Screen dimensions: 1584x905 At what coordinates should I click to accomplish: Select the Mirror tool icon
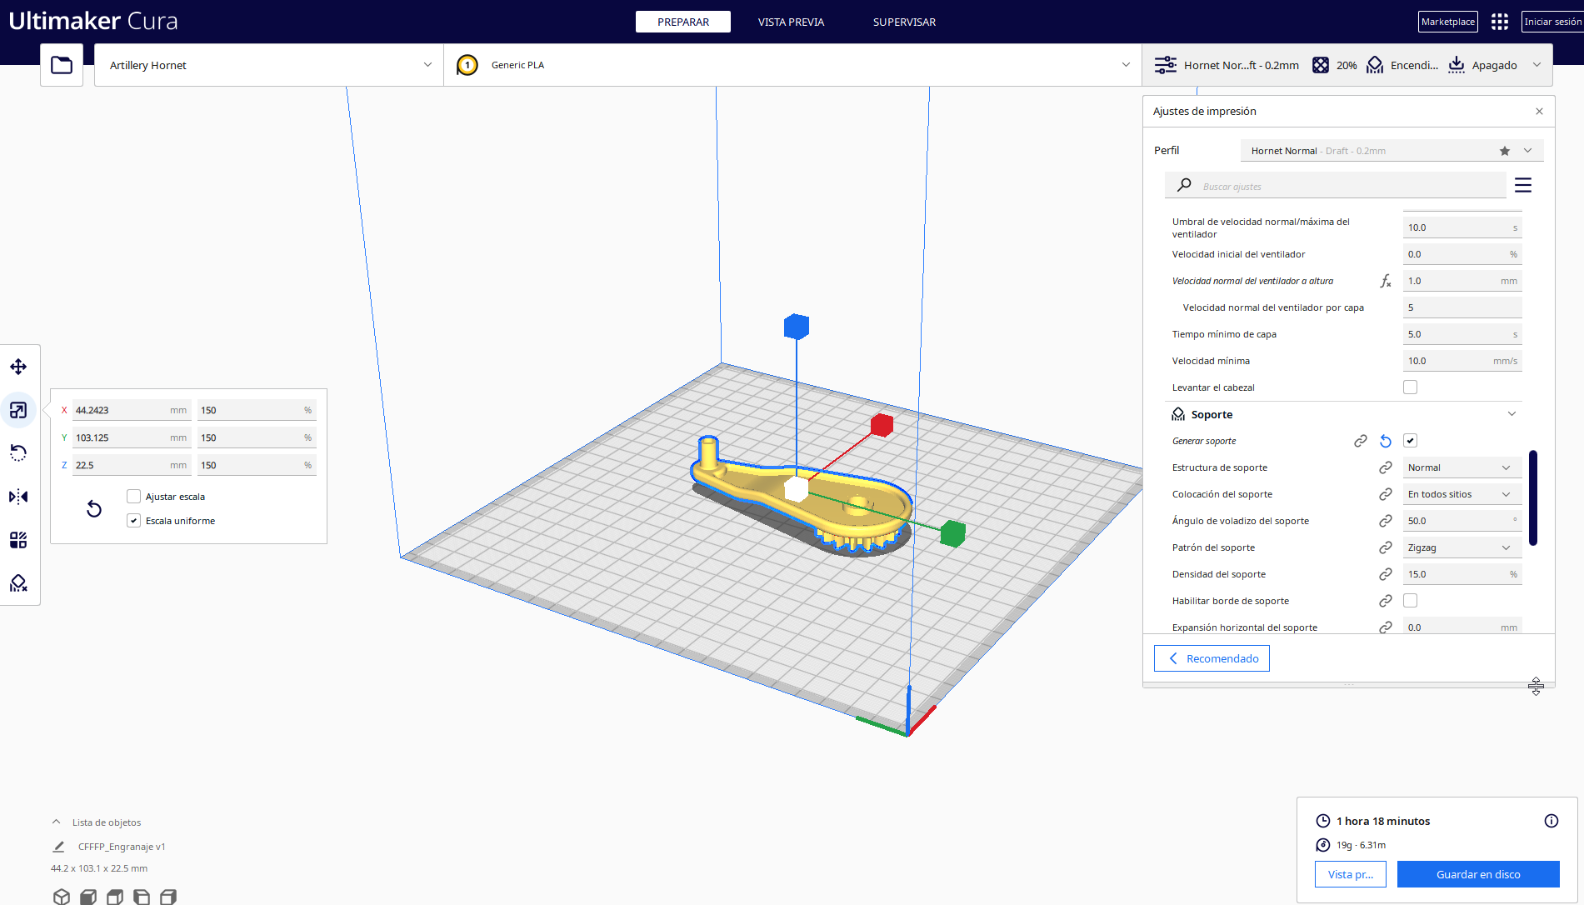(18, 497)
